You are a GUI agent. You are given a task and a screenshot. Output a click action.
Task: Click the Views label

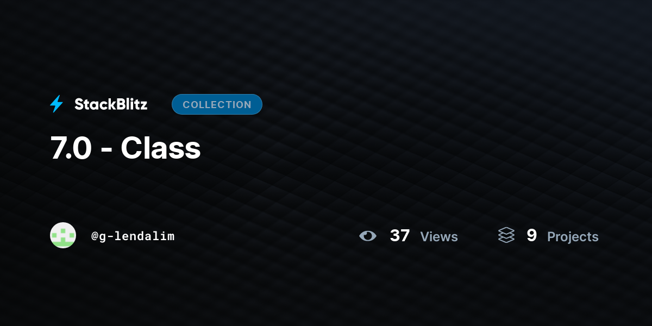coord(439,237)
